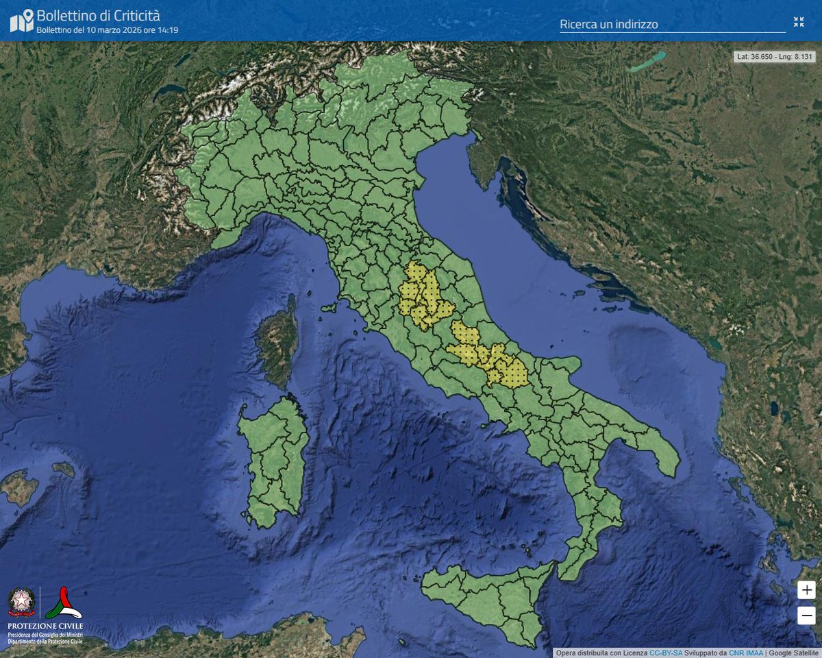Click the Lat Lng coordinates readout
This screenshot has height=658, width=822.
tap(773, 57)
